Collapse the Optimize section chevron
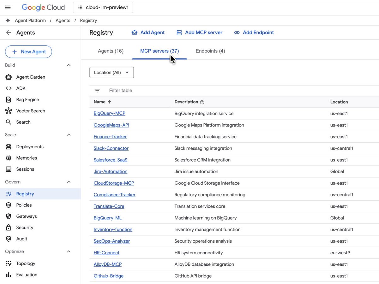 (69, 251)
